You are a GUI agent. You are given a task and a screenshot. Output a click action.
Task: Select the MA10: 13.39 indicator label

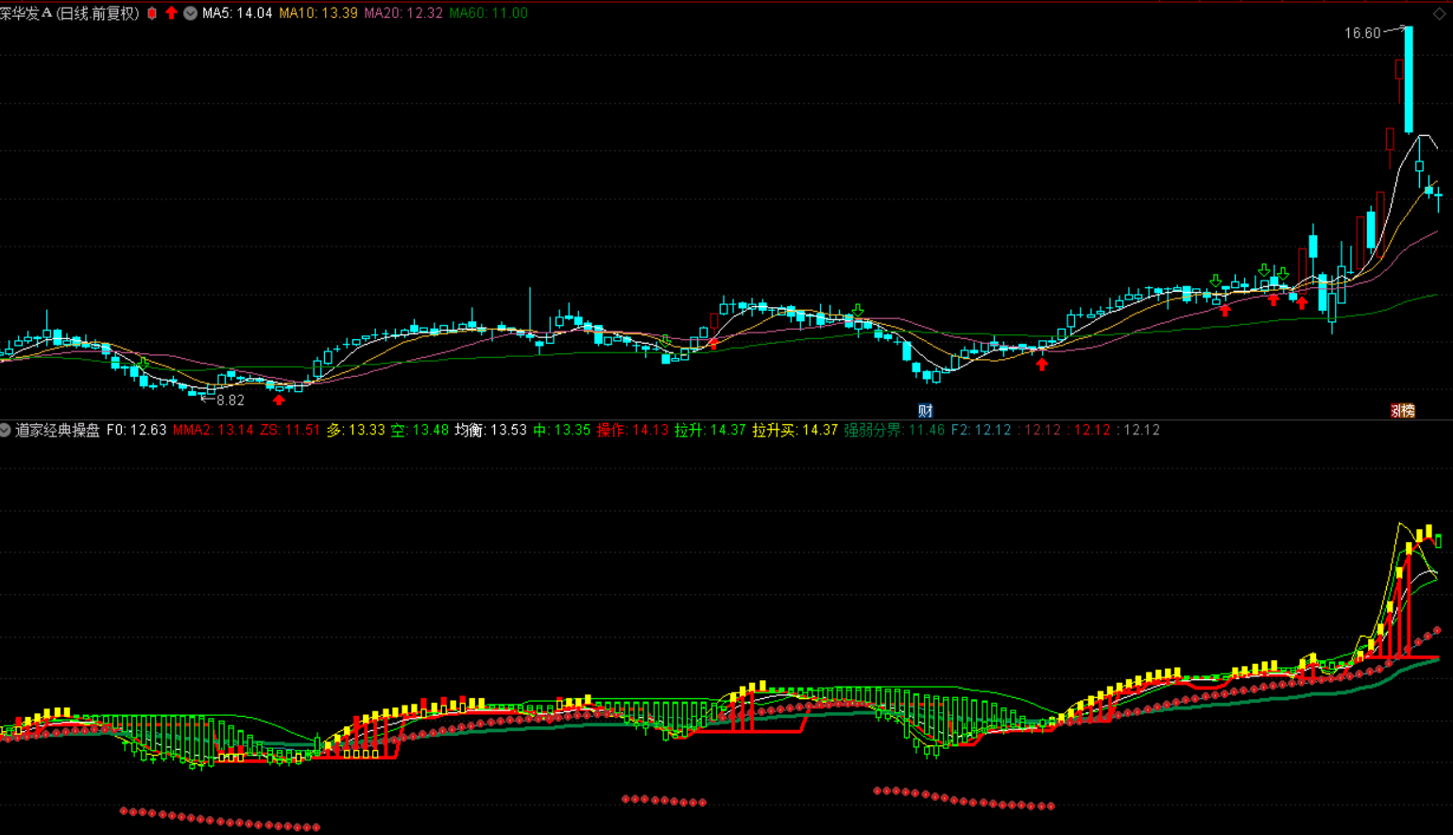(318, 13)
